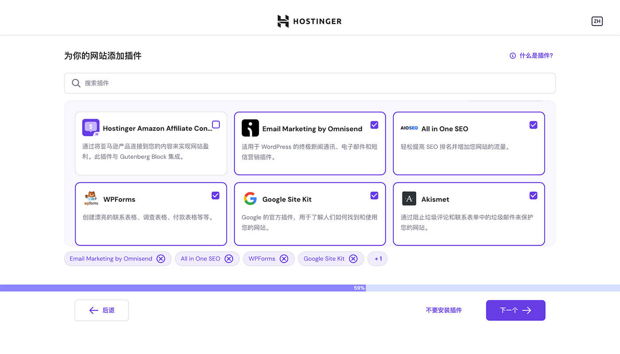Expand the +1 hidden plugins chip
620x354 pixels.
(377, 259)
